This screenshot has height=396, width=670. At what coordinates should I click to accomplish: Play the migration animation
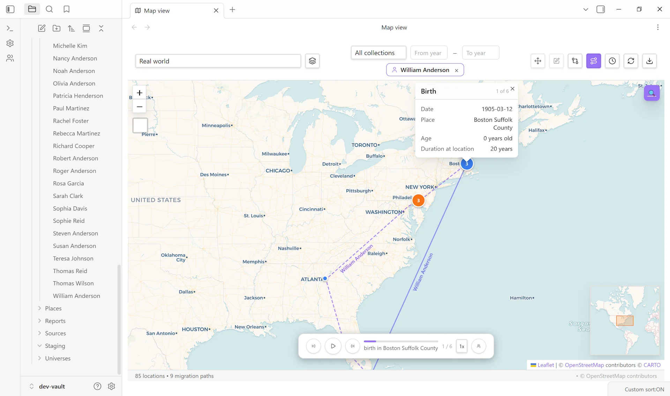click(333, 346)
